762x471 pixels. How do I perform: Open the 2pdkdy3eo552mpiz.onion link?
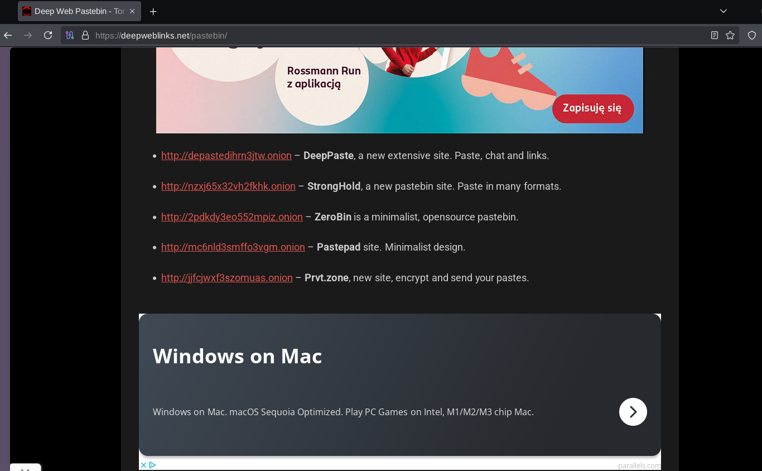pos(232,217)
